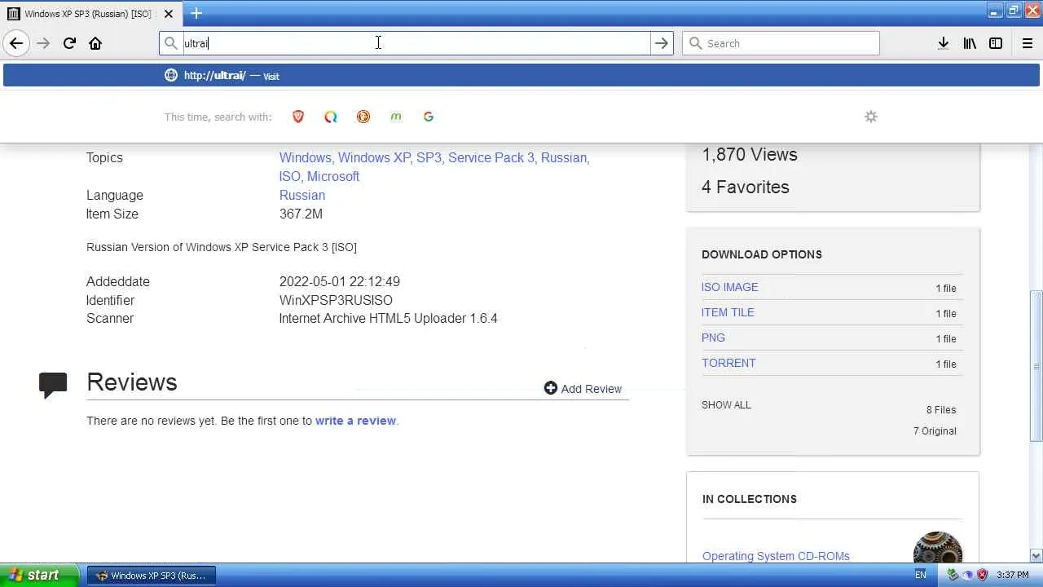
Task: Click the red security shield tray icon
Action: 982,575
